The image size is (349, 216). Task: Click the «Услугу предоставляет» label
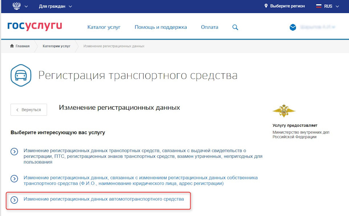pyautogui.click(x=295, y=125)
